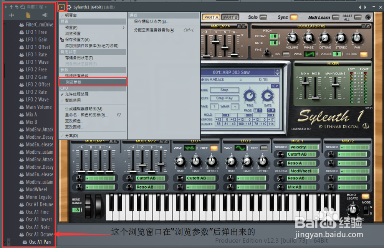This screenshot has width=384, height=248.
Task: Click arpeggiator GATE knob
Action: point(267,96)
